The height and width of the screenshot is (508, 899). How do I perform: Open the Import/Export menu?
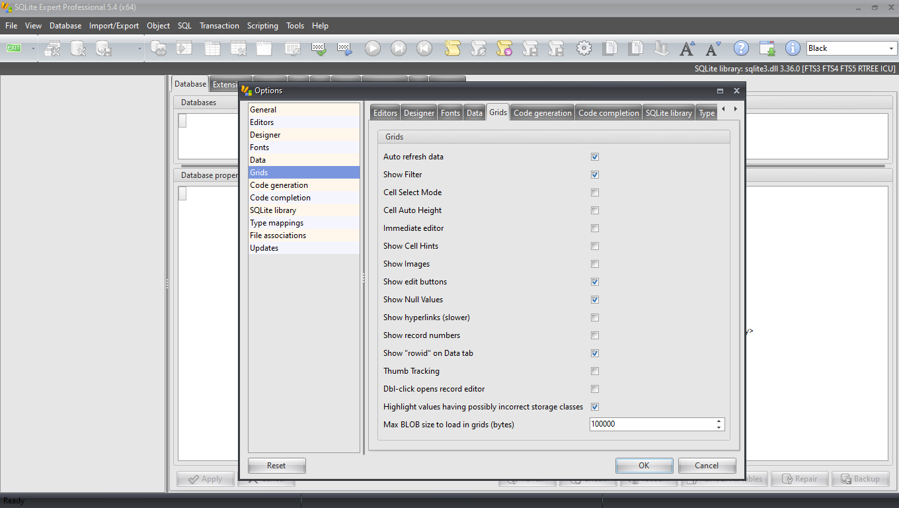[x=114, y=26]
